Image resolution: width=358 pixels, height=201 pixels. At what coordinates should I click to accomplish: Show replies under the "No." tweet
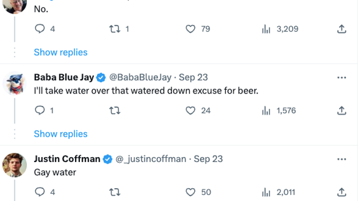point(61,52)
